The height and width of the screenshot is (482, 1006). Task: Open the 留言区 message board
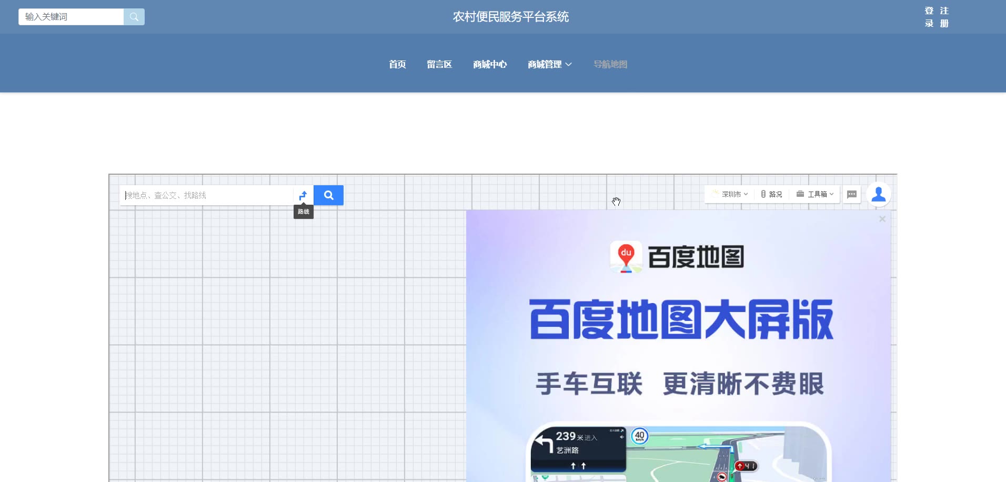click(x=439, y=64)
